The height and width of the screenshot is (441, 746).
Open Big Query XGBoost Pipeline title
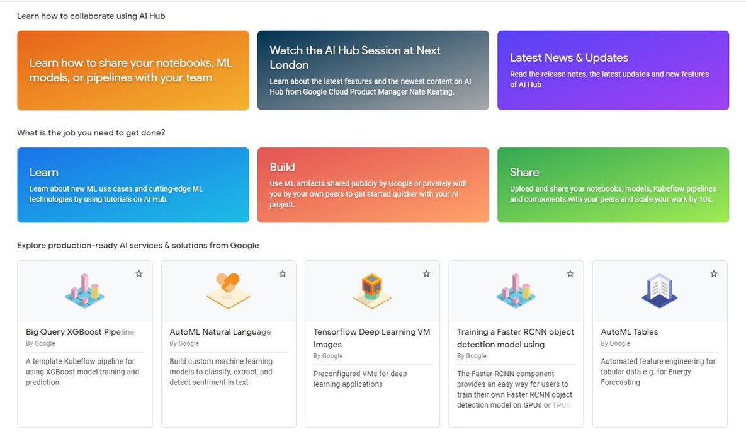tap(80, 332)
